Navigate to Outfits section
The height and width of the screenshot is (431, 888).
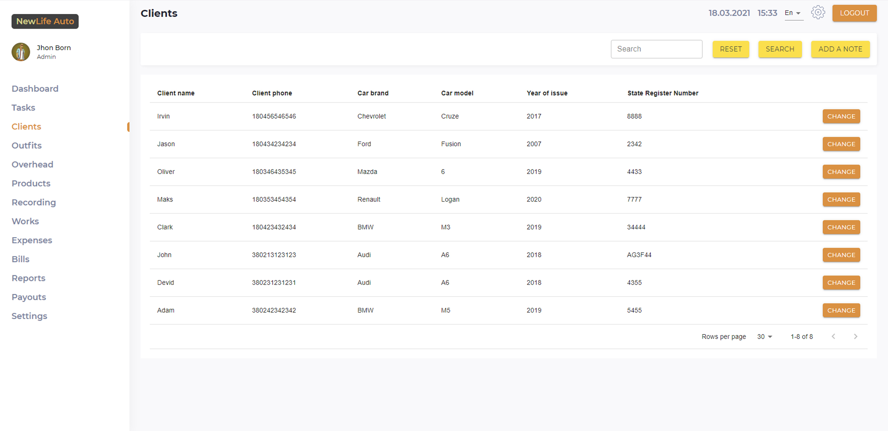click(27, 146)
